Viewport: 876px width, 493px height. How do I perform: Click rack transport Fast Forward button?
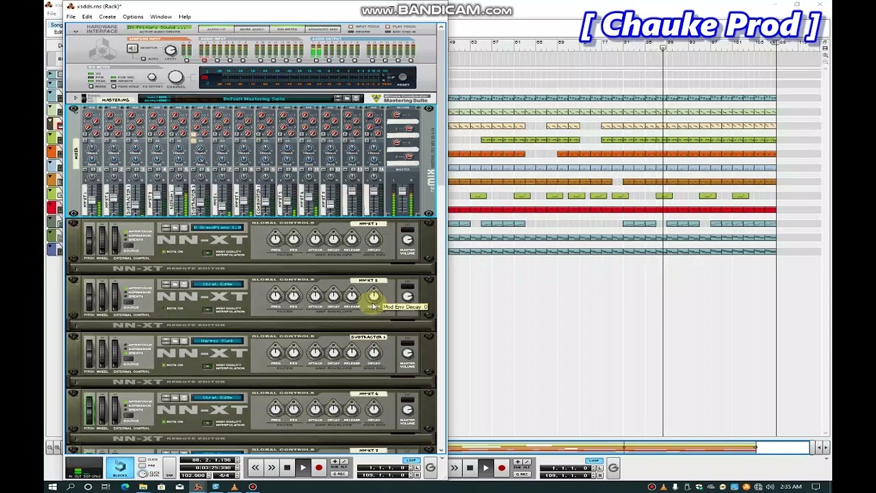271,468
